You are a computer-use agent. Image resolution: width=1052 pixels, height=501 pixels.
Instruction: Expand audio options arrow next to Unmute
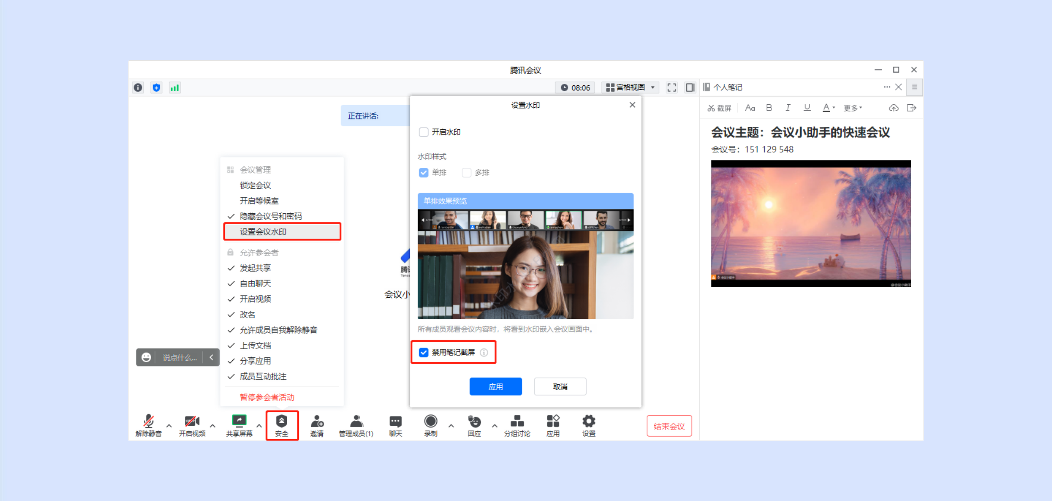[x=169, y=426]
